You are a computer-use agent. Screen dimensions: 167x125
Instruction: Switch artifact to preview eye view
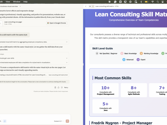coord(90,6)
